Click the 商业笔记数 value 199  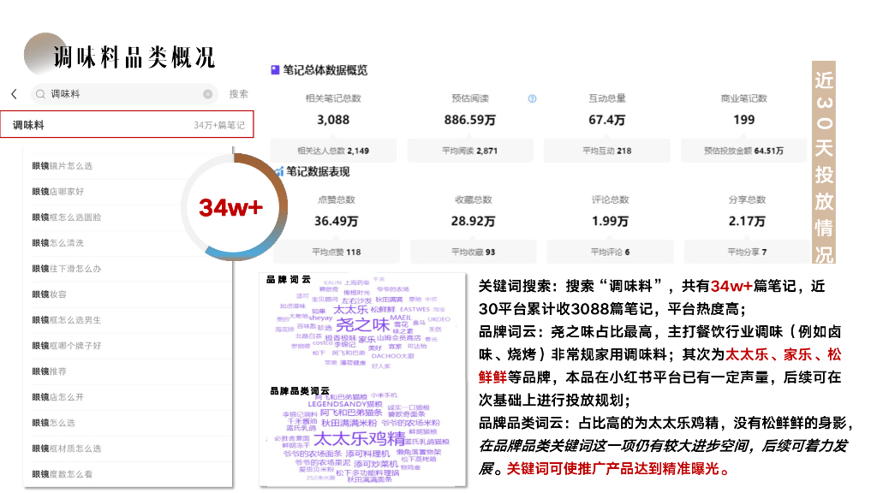[x=744, y=120]
